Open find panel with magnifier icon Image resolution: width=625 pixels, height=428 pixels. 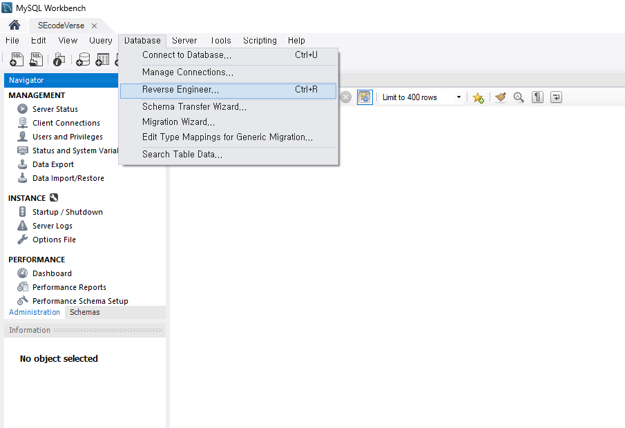(519, 97)
